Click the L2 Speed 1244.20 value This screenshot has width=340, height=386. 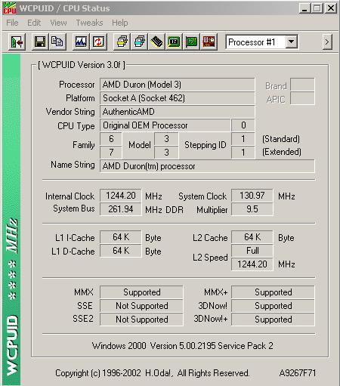252,264
